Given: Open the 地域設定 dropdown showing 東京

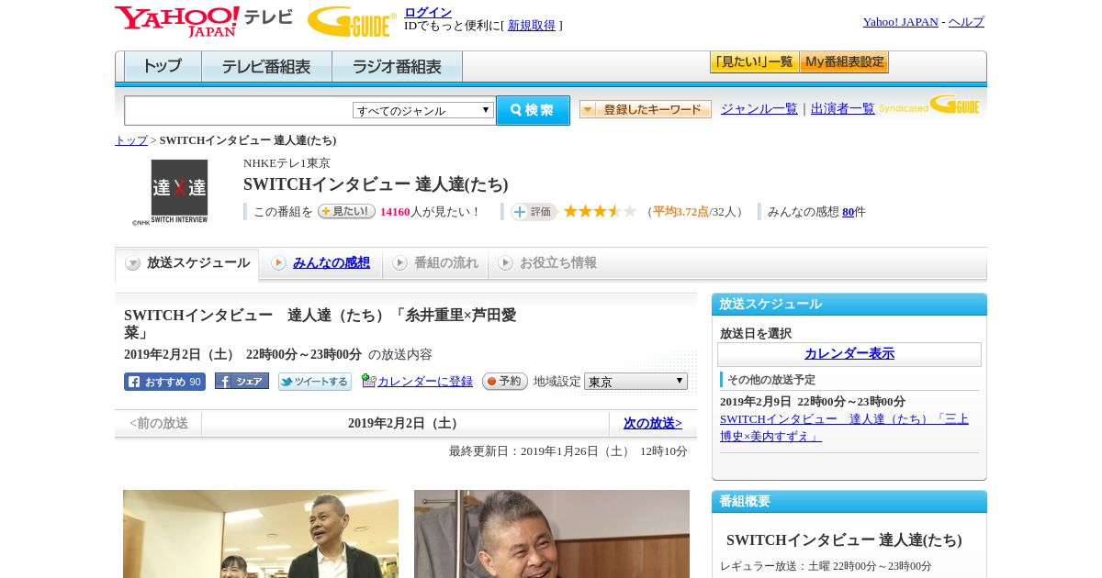Looking at the screenshot, I should [x=635, y=381].
